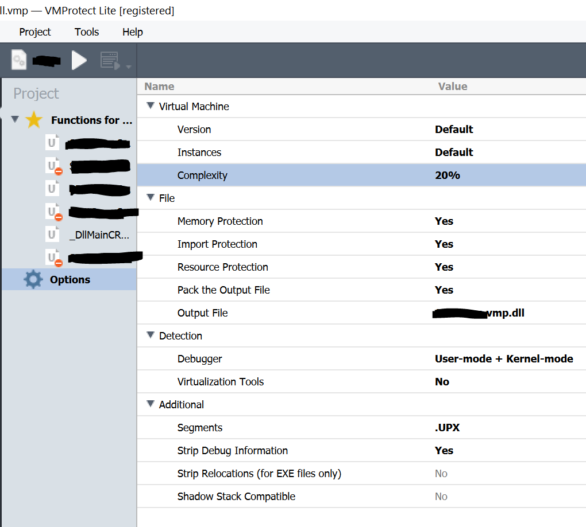Select the Resource Protection label
This screenshot has height=527, width=586.
[223, 267]
